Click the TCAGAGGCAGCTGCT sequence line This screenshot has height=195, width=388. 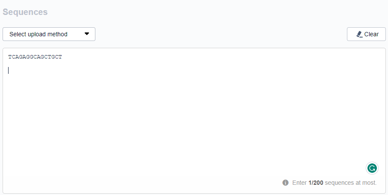click(x=35, y=57)
